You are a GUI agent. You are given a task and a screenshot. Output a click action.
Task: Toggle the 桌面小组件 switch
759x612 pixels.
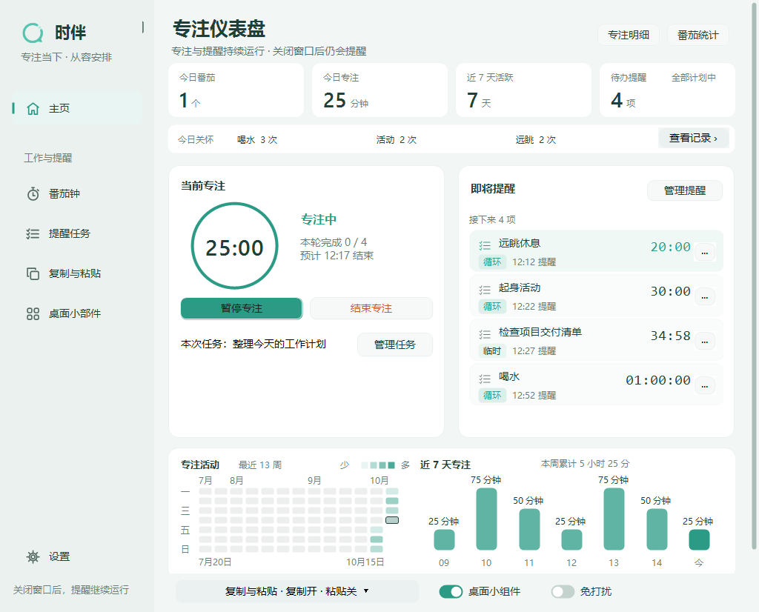[x=451, y=592]
